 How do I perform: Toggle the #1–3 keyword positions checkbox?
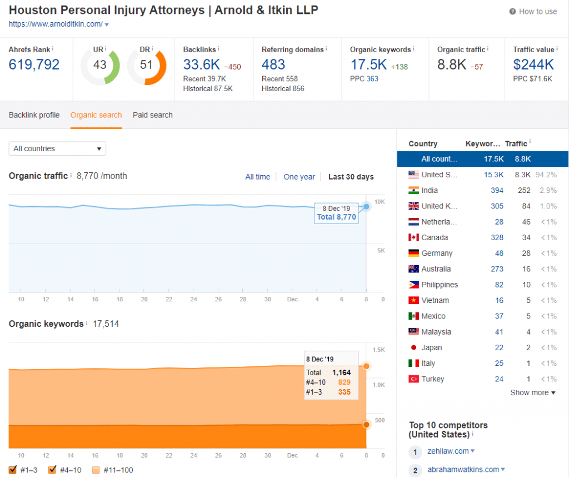pyautogui.click(x=13, y=470)
